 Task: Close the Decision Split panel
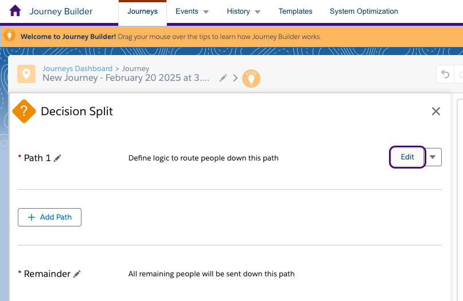coord(436,111)
